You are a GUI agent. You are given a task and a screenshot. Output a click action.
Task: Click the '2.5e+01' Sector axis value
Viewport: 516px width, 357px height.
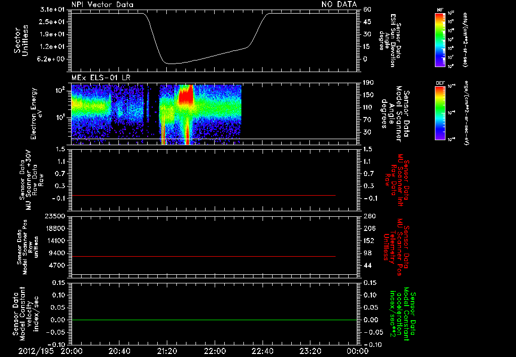click(52, 22)
